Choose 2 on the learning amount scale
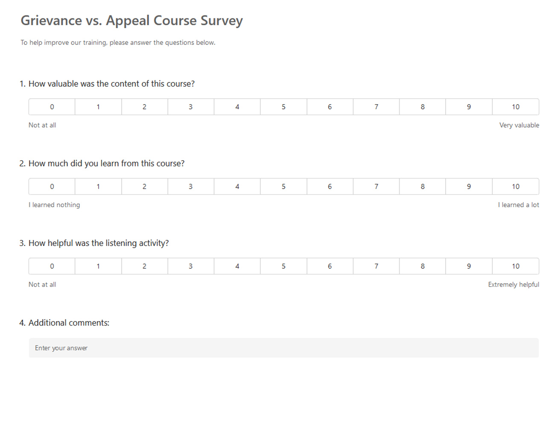Screen dimensions: 555x425 [x=144, y=187]
